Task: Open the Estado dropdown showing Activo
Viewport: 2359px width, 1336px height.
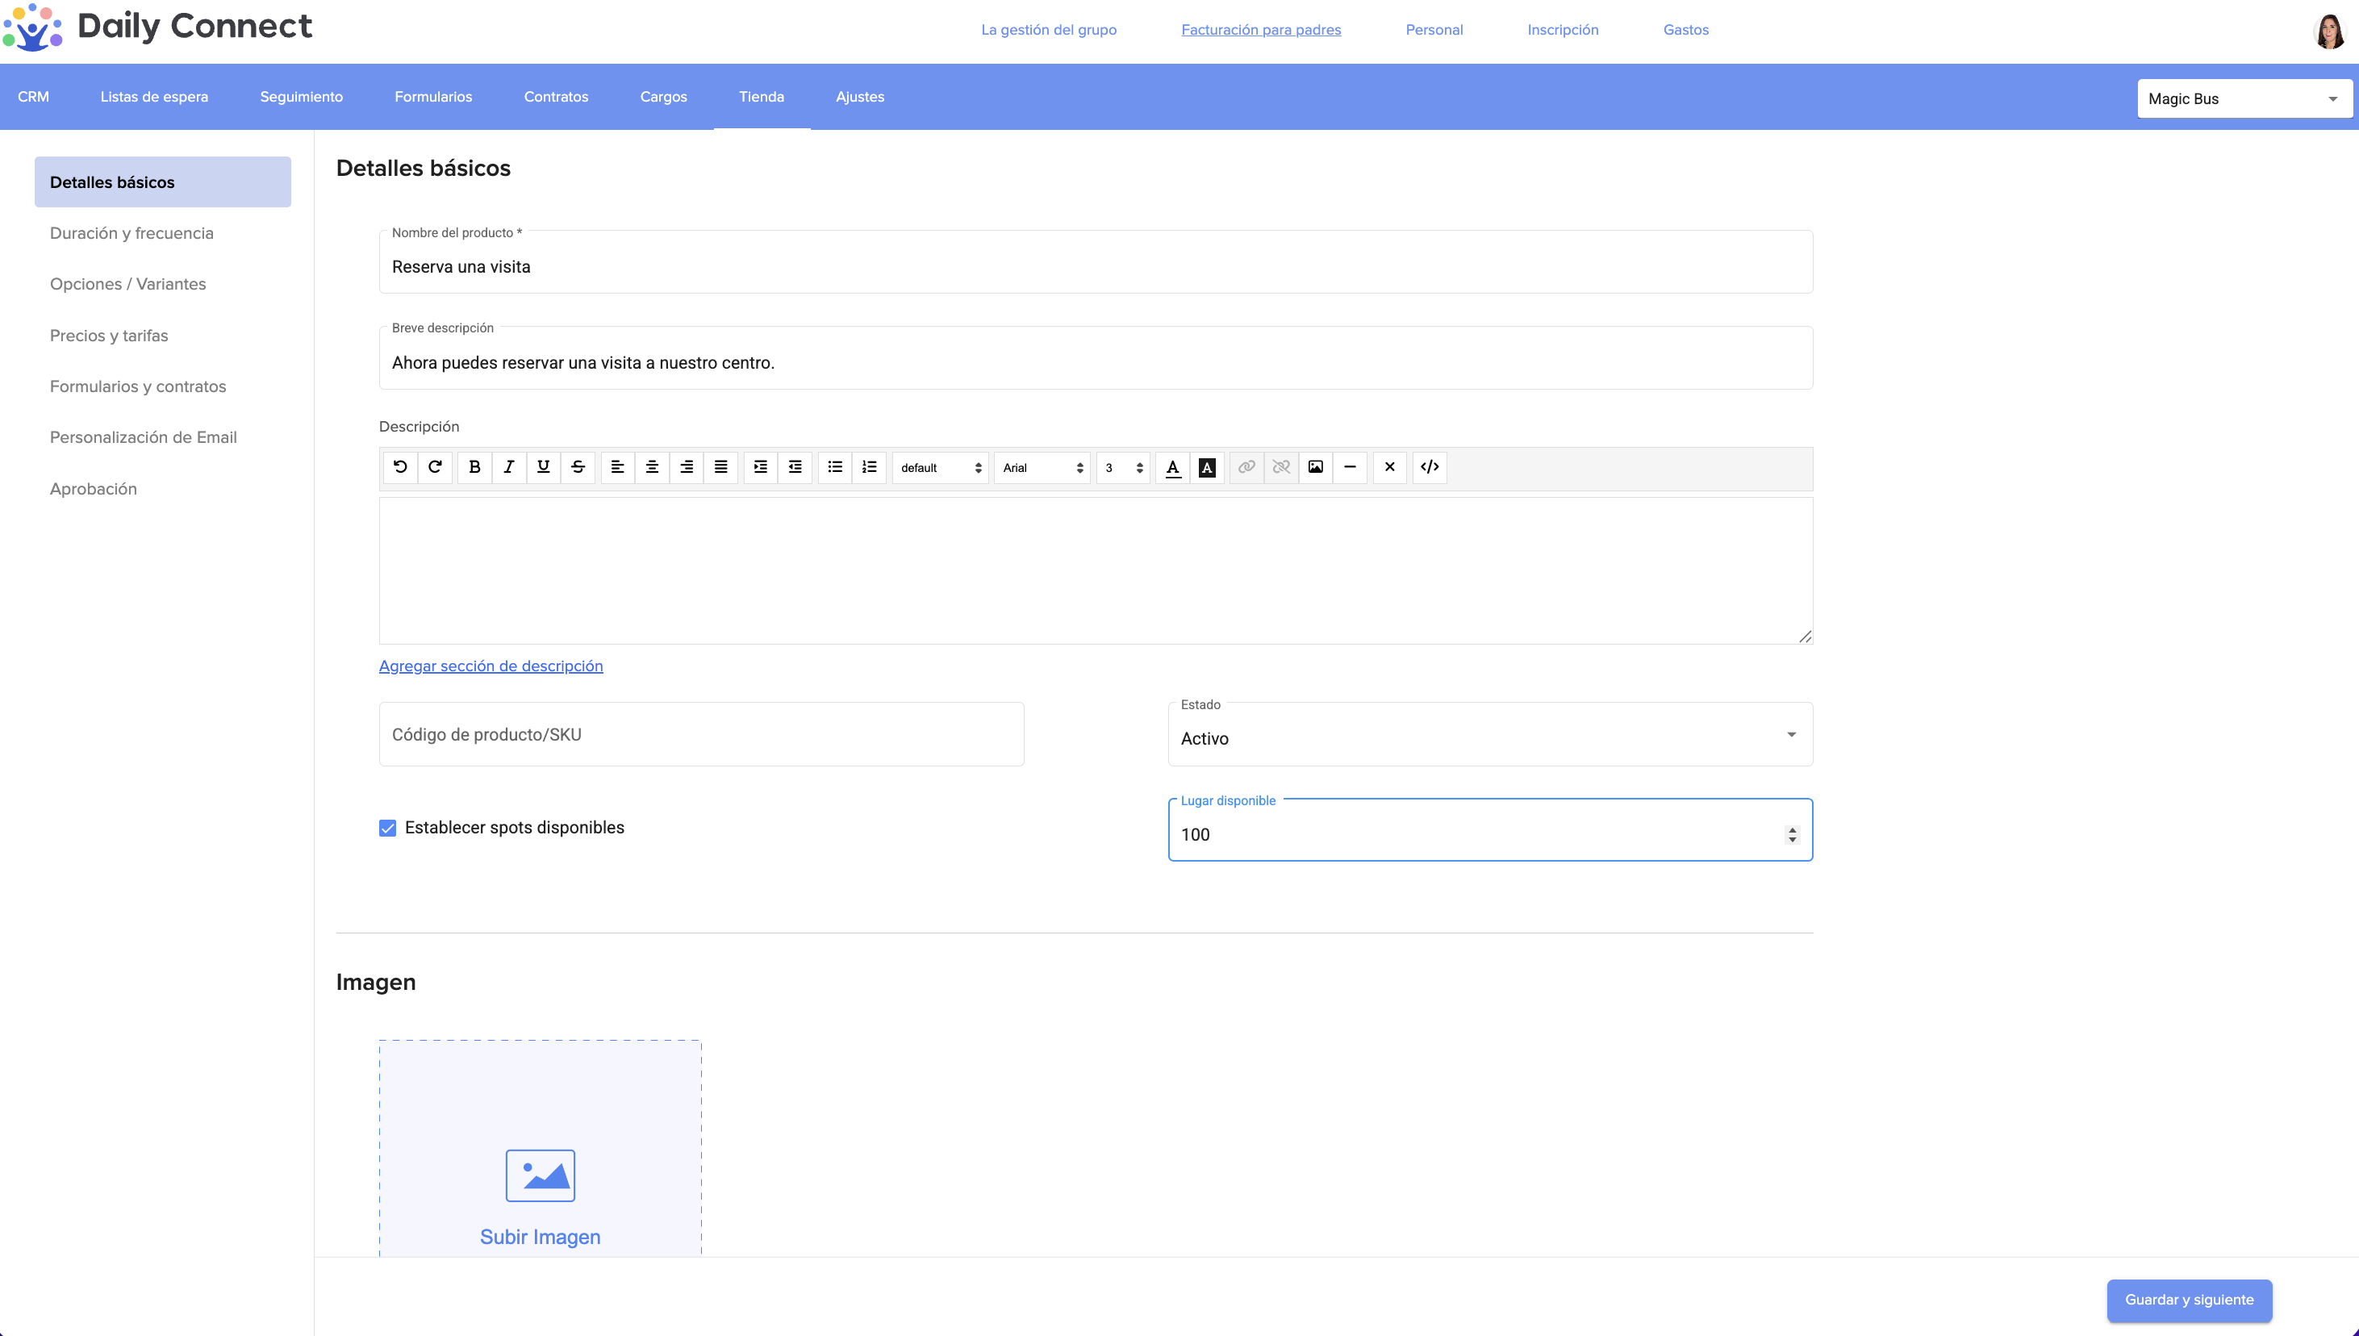Action: (x=1489, y=737)
